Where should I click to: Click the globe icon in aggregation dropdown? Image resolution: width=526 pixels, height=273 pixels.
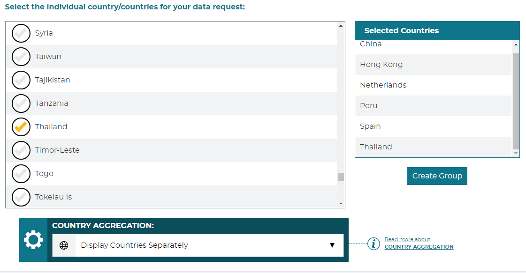(x=64, y=245)
